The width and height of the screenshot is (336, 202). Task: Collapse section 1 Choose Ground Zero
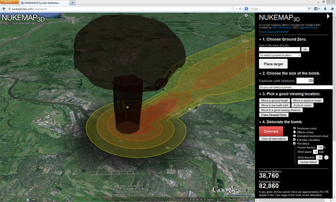(260, 39)
